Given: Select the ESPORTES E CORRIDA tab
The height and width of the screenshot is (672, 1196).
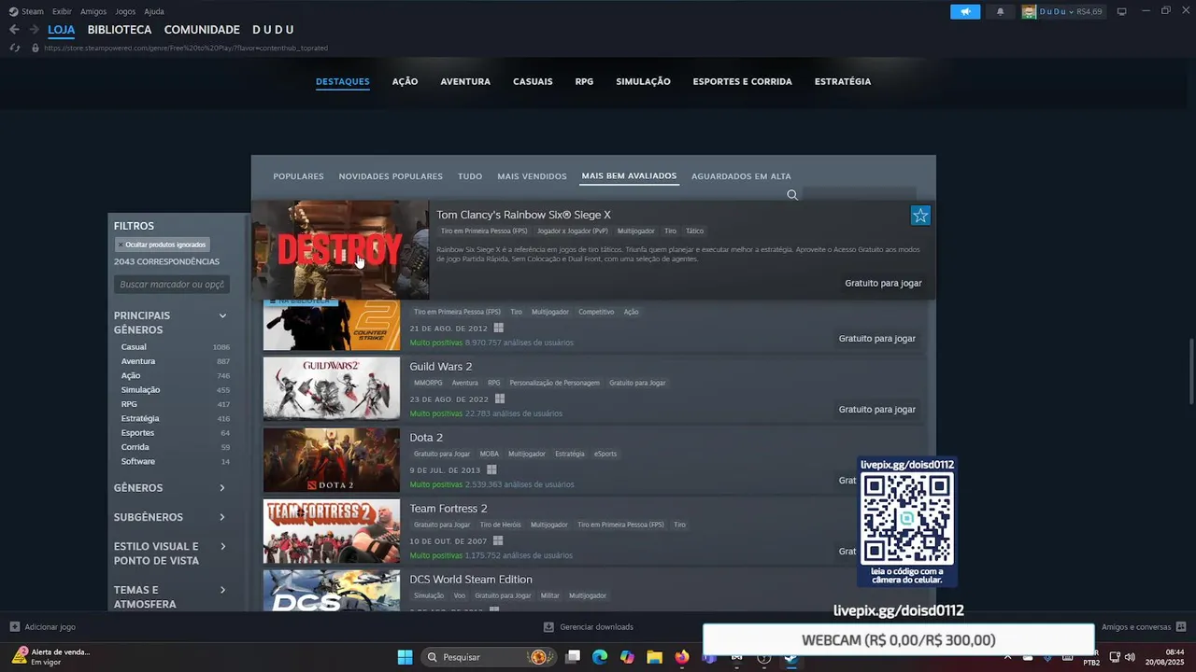Looking at the screenshot, I should 742,81.
